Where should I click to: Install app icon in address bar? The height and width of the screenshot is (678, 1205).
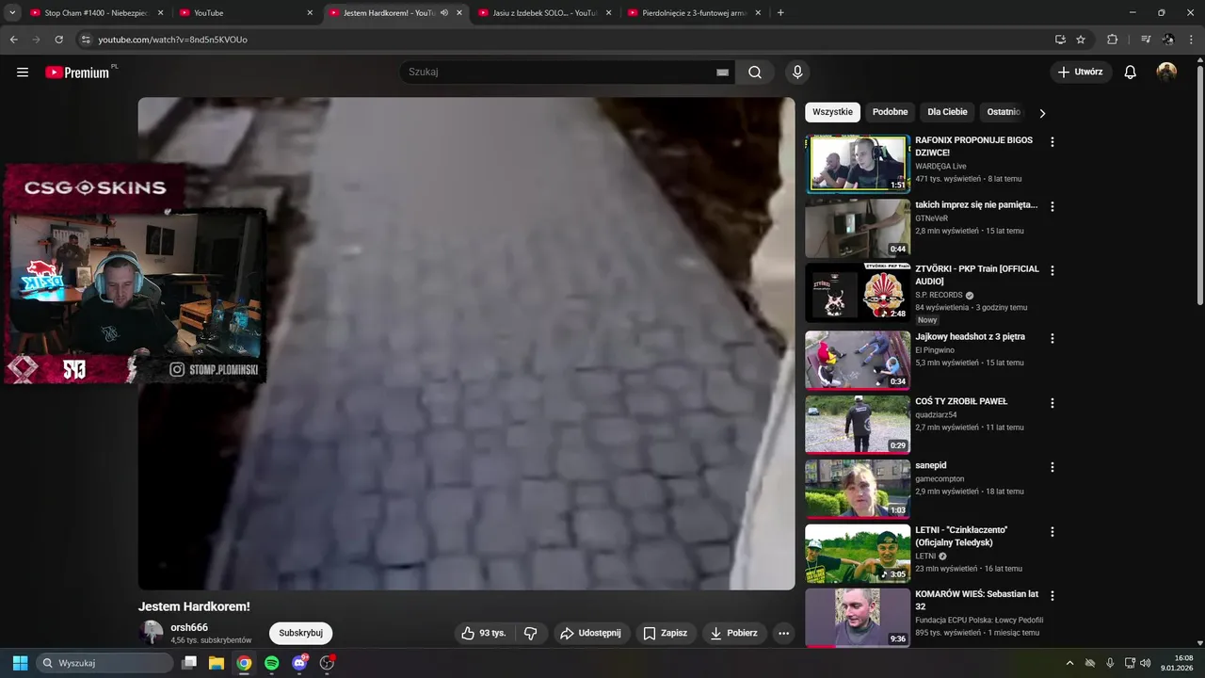1060,40
